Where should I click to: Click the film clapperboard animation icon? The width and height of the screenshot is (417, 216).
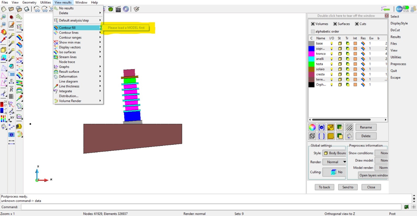pos(118,9)
